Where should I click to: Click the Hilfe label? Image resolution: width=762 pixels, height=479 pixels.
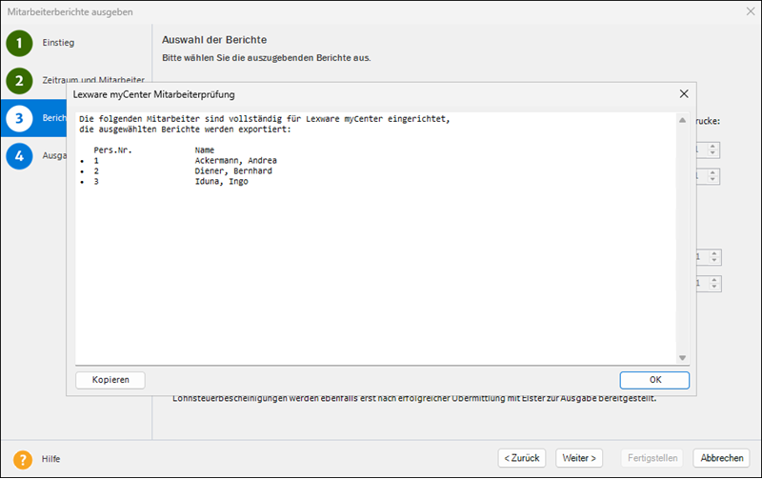51,459
